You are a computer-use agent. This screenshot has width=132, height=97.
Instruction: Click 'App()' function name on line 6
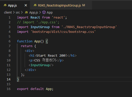coord(39,41)
